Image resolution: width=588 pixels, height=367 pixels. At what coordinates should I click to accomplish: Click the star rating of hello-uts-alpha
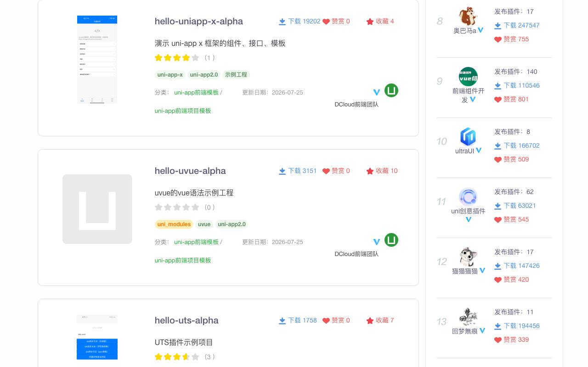[177, 357]
